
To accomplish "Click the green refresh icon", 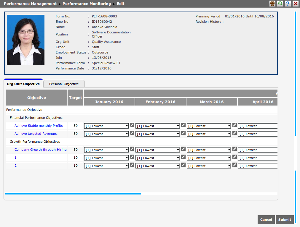I will click(x=280, y=4).
